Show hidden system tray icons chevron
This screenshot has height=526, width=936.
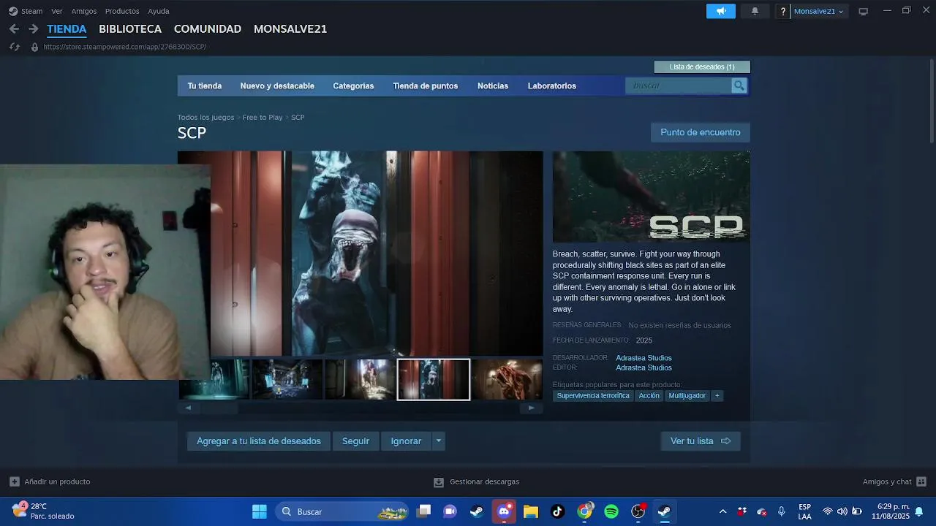coord(722,511)
